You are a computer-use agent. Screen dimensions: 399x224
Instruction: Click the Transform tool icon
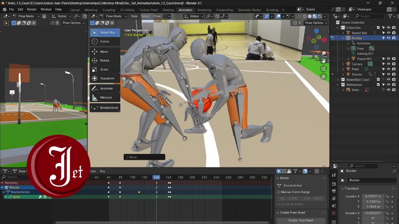95,78
